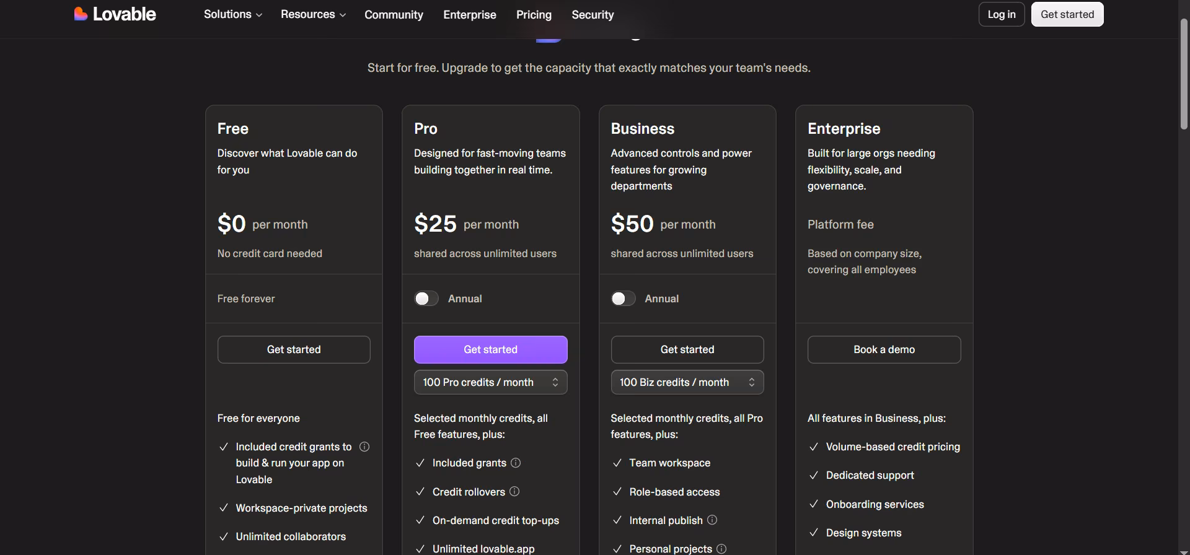Click the page vertical scrollbar thumb

(1184, 74)
